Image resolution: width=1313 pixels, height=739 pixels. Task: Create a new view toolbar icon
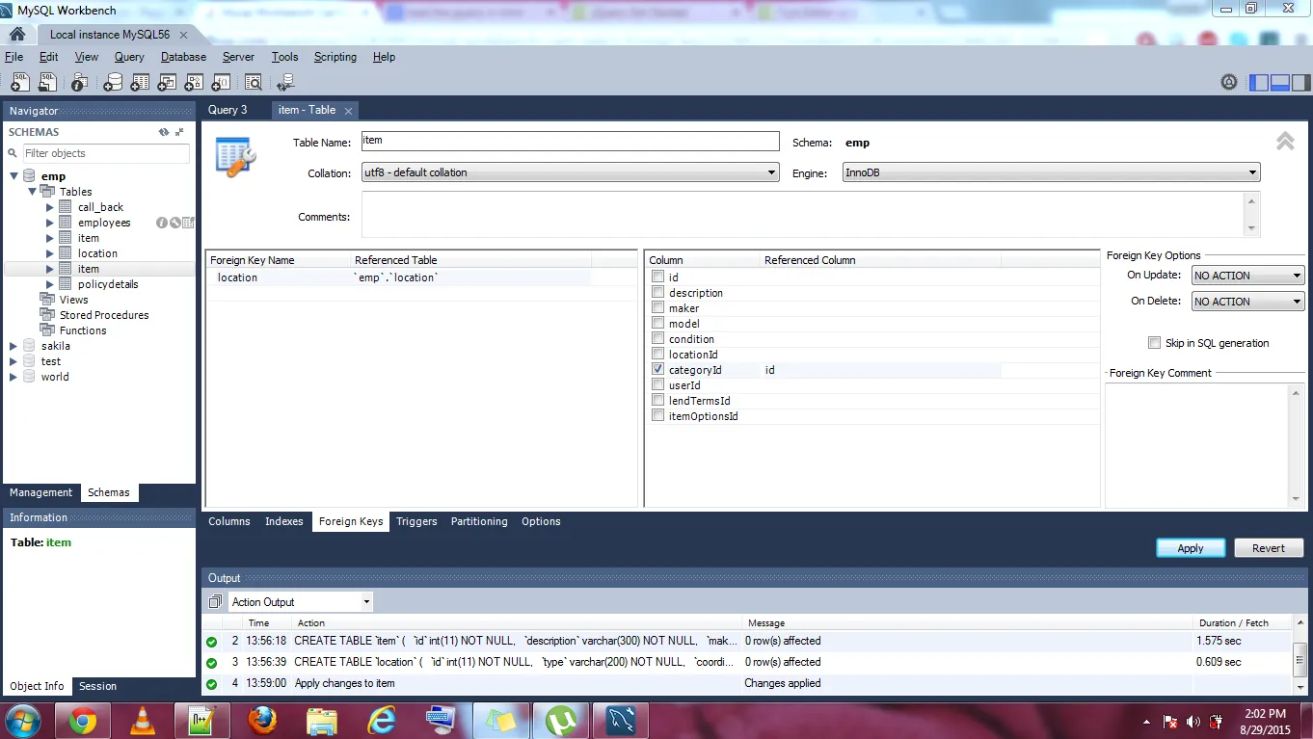tap(167, 82)
